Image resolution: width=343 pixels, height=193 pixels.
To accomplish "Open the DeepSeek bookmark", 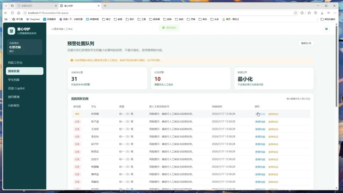I will pos(33,19).
